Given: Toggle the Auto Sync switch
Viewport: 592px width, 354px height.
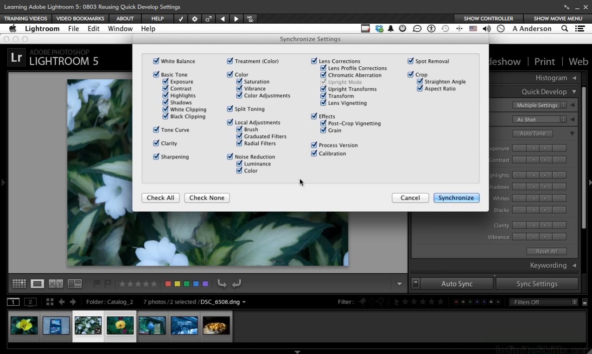Looking at the screenshot, I should pyautogui.click(x=415, y=284).
